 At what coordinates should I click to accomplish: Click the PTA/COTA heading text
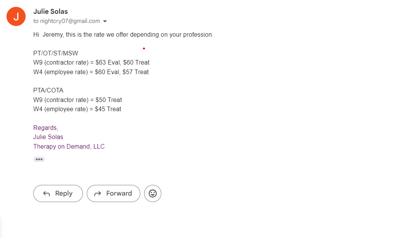tap(48, 91)
